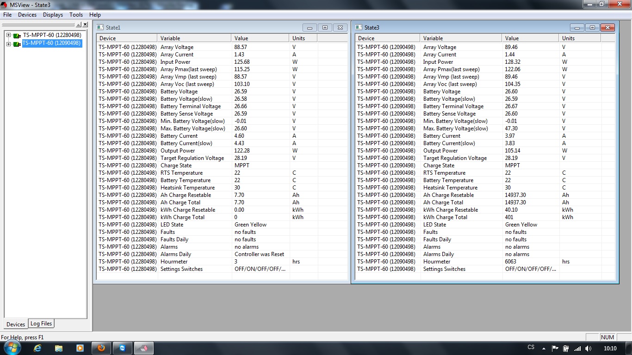Click the volume speaker icon in system tray
632x355 pixels.
click(x=588, y=348)
